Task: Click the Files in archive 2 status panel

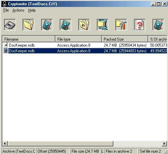Action: [121, 151]
